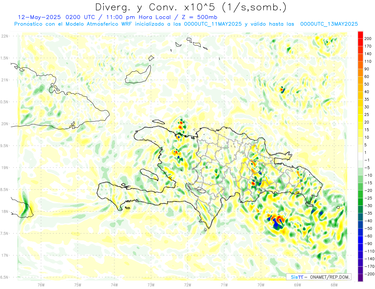Click the 75W longitude label
This screenshot has width=375, height=289.
(78, 284)
